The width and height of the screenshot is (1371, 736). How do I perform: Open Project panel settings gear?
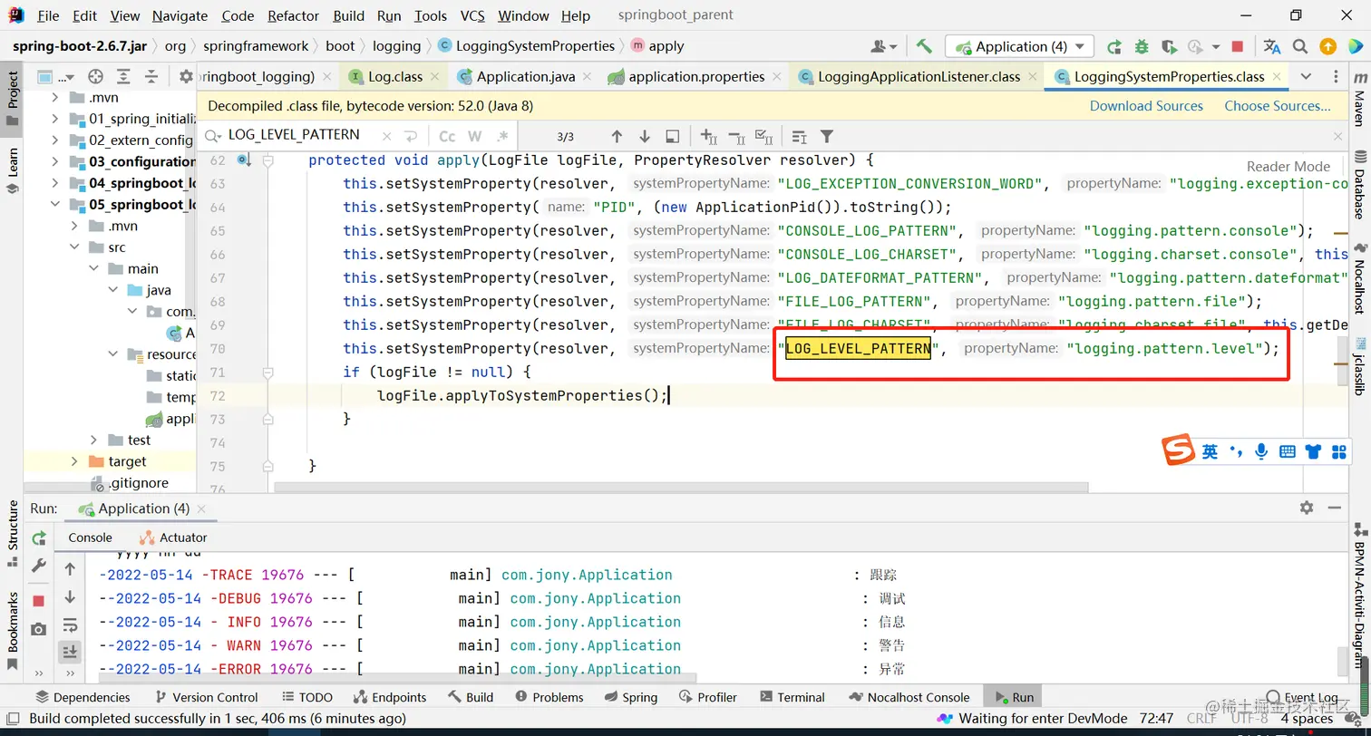[x=186, y=77]
